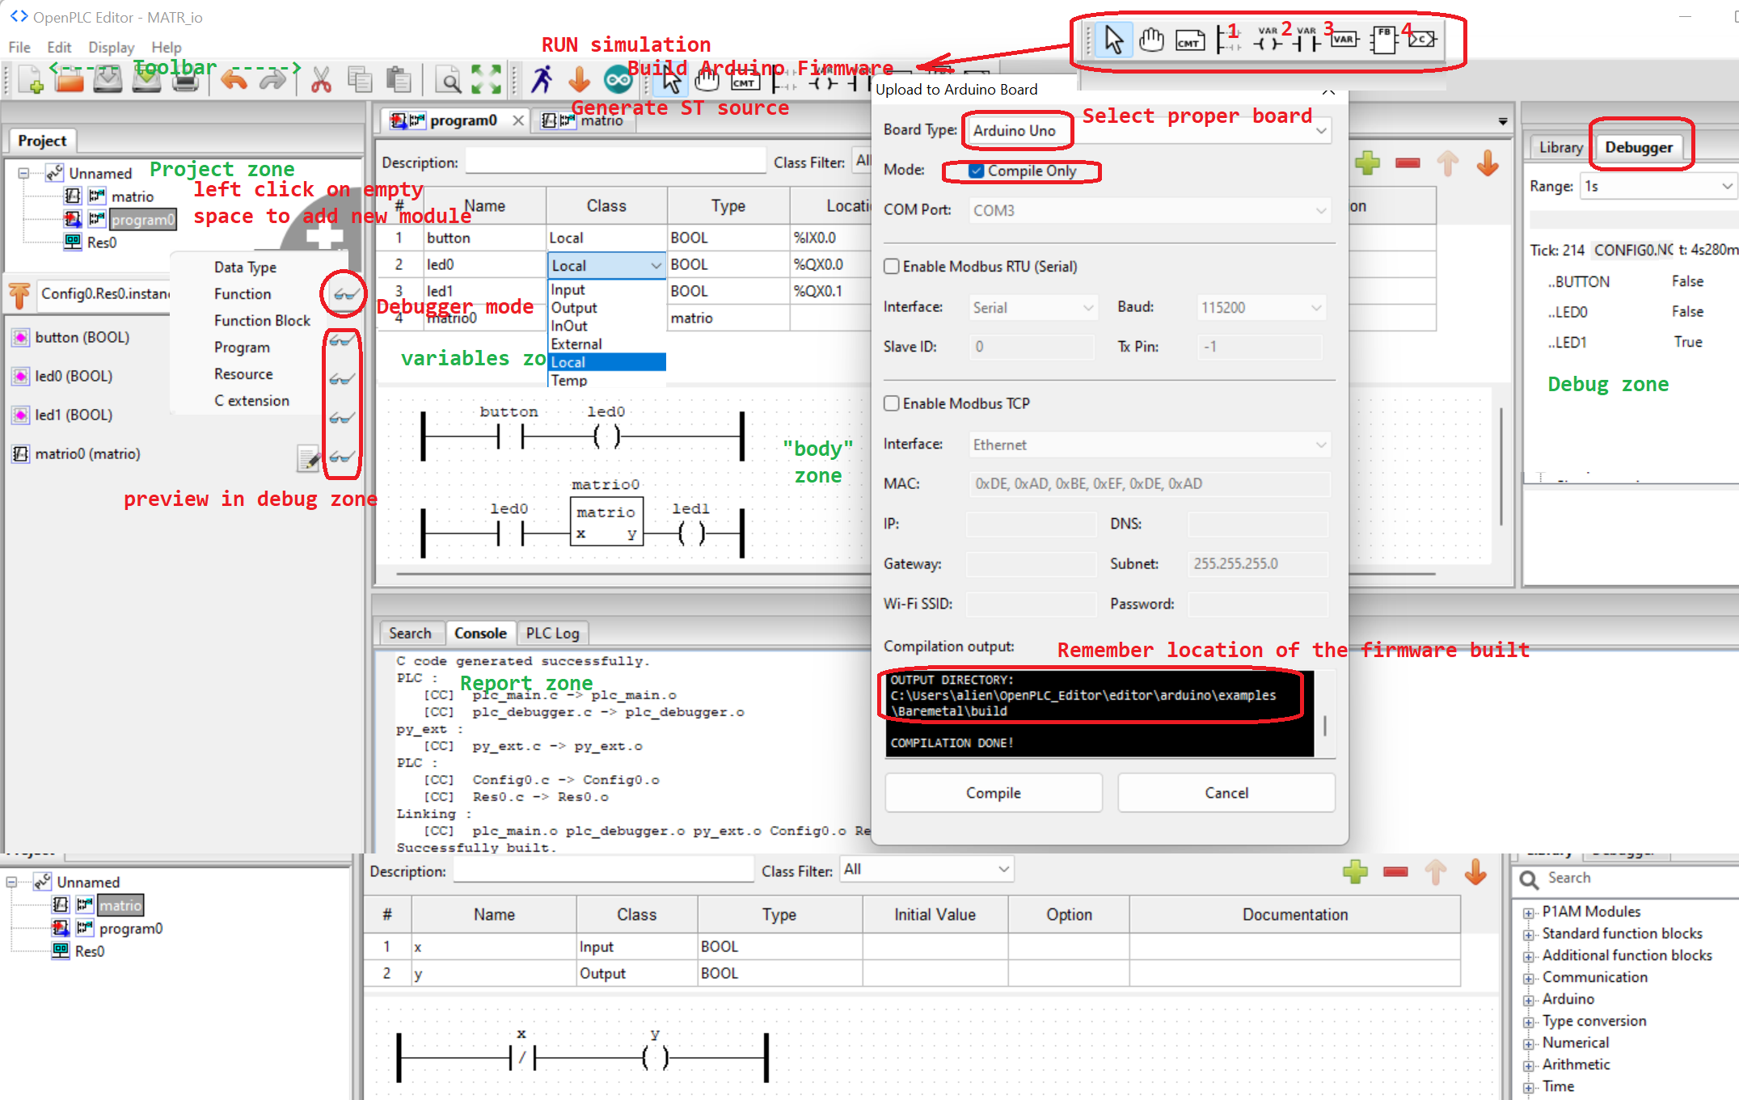Click the Open project folder icon
The height and width of the screenshot is (1100, 1739).
(x=70, y=79)
